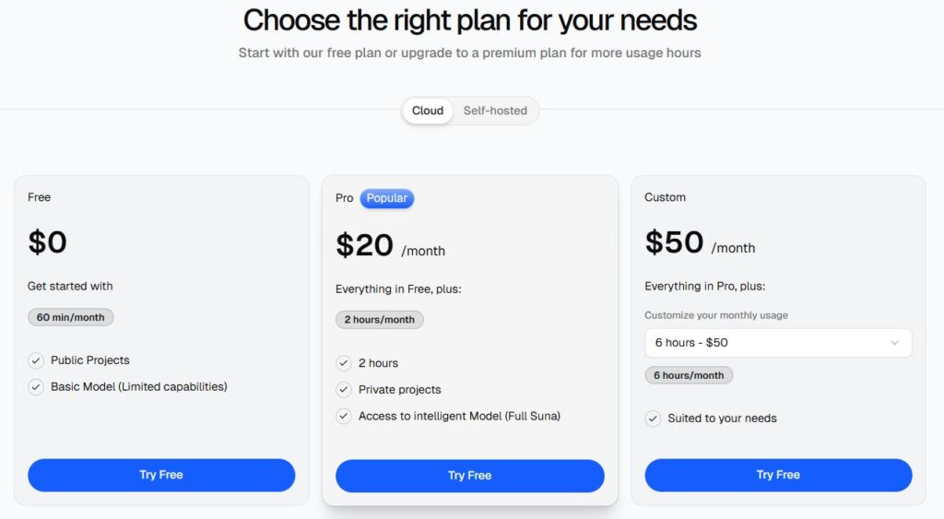Switch to the Cloud pricing tab
Viewport: 944px width, 519px height.
[428, 111]
